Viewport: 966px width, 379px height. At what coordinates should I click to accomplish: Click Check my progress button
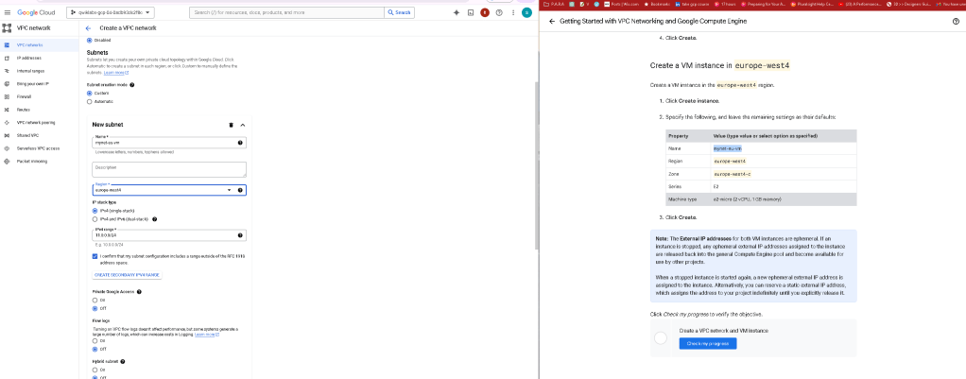pyautogui.click(x=708, y=343)
